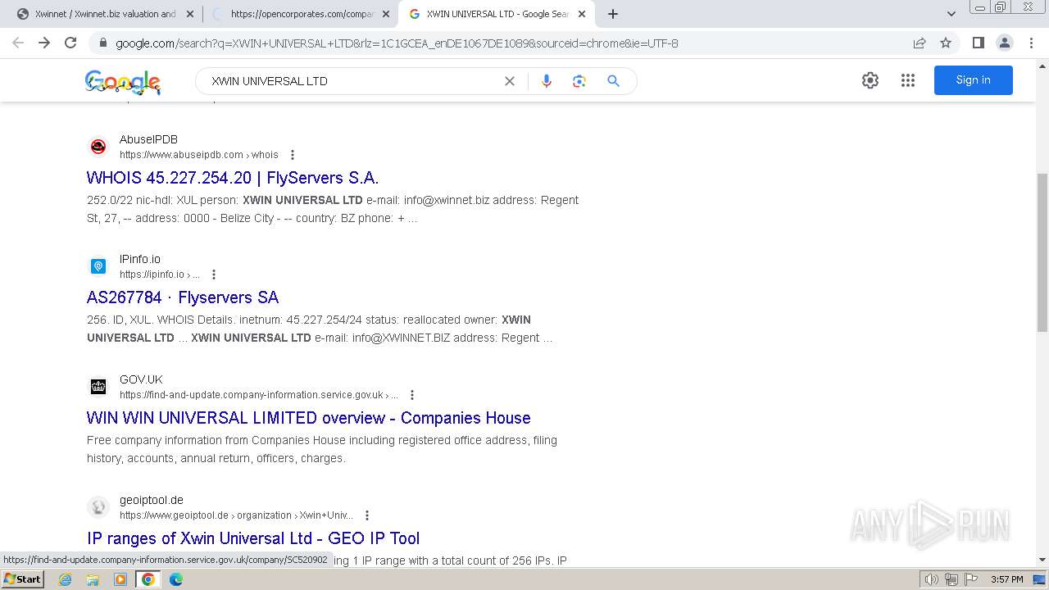Open more options for GOV.UK result

(412, 395)
